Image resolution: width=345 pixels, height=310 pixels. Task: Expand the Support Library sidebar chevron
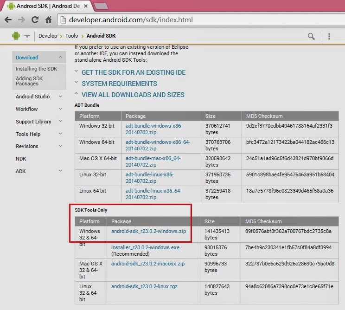pyautogui.click(x=60, y=121)
